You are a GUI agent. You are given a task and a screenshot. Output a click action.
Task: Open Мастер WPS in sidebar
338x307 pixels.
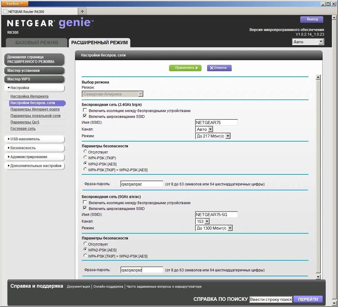tap(34, 79)
